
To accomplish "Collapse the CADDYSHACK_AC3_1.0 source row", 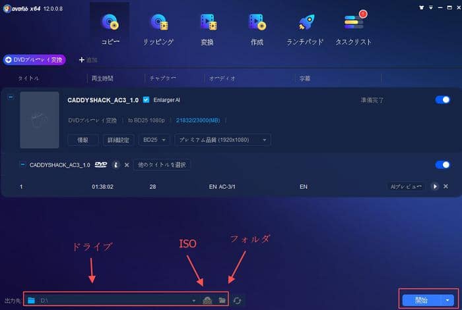I will pos(22,165).
